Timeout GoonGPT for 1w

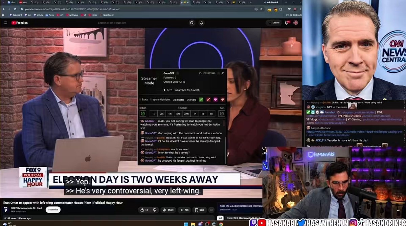tap(211, 114)
